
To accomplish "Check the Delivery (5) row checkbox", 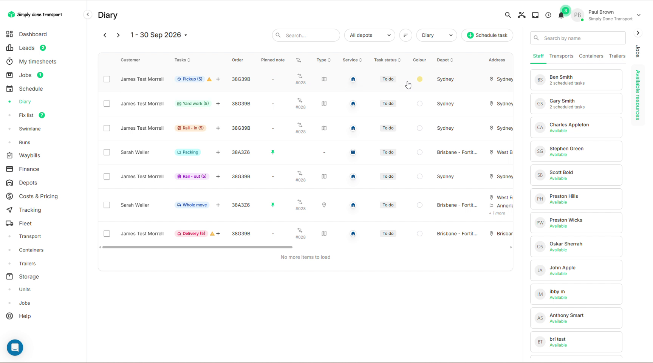I will 107,234.
